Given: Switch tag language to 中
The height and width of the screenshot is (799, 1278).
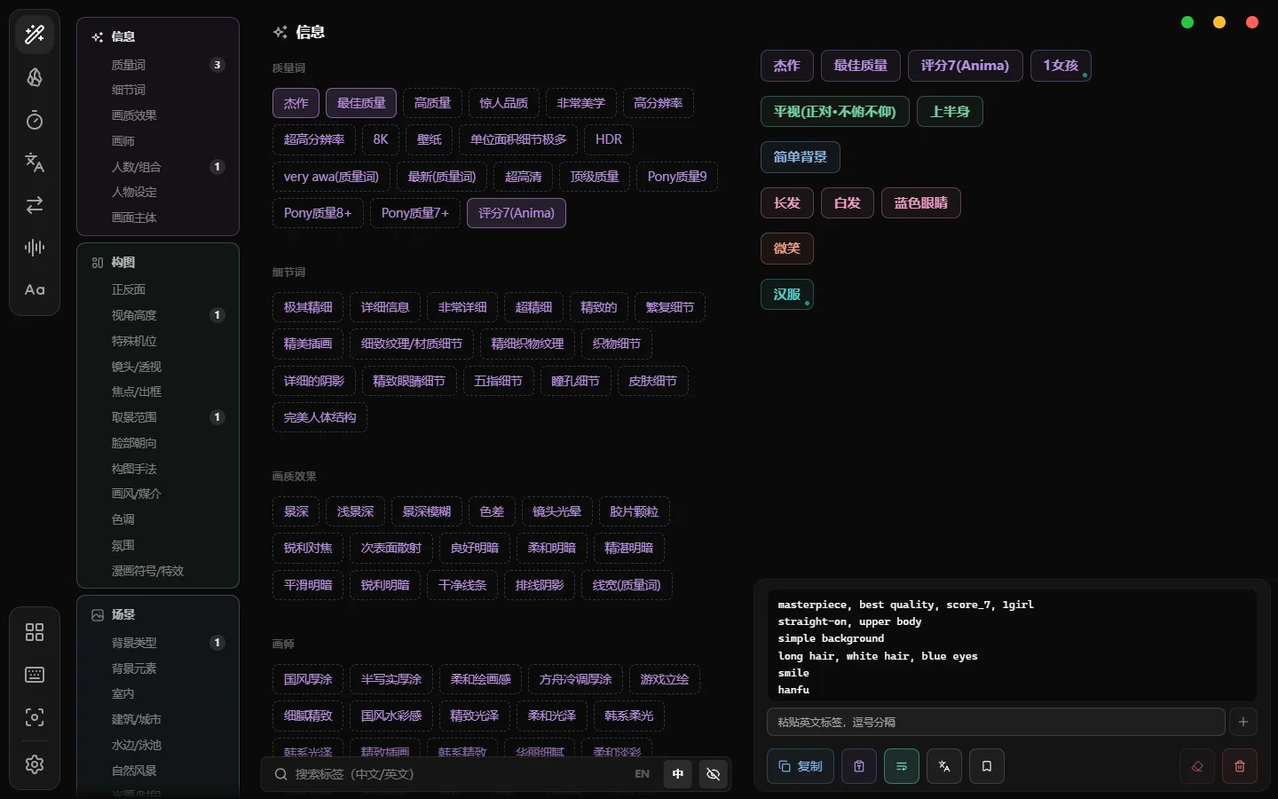Looking at the screenshot, I should (678, 774).
